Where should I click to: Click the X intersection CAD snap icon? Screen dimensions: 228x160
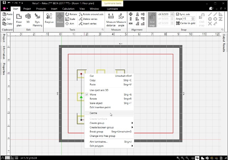click(210, 24)
